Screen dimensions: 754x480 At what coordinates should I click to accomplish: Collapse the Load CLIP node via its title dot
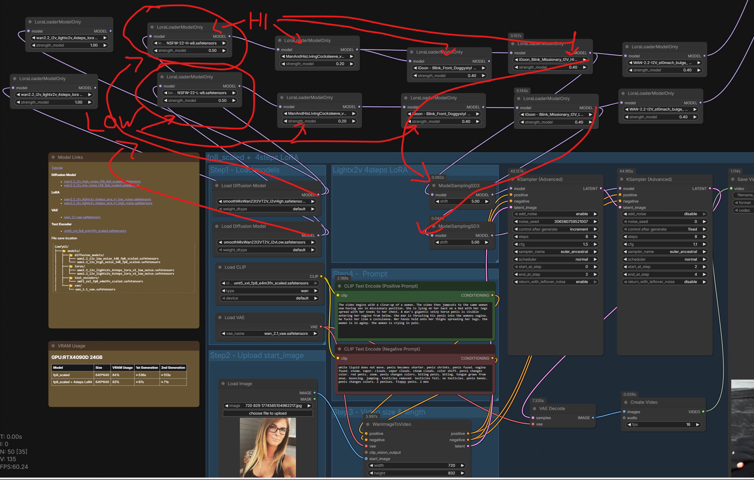(x=220, y=267)
